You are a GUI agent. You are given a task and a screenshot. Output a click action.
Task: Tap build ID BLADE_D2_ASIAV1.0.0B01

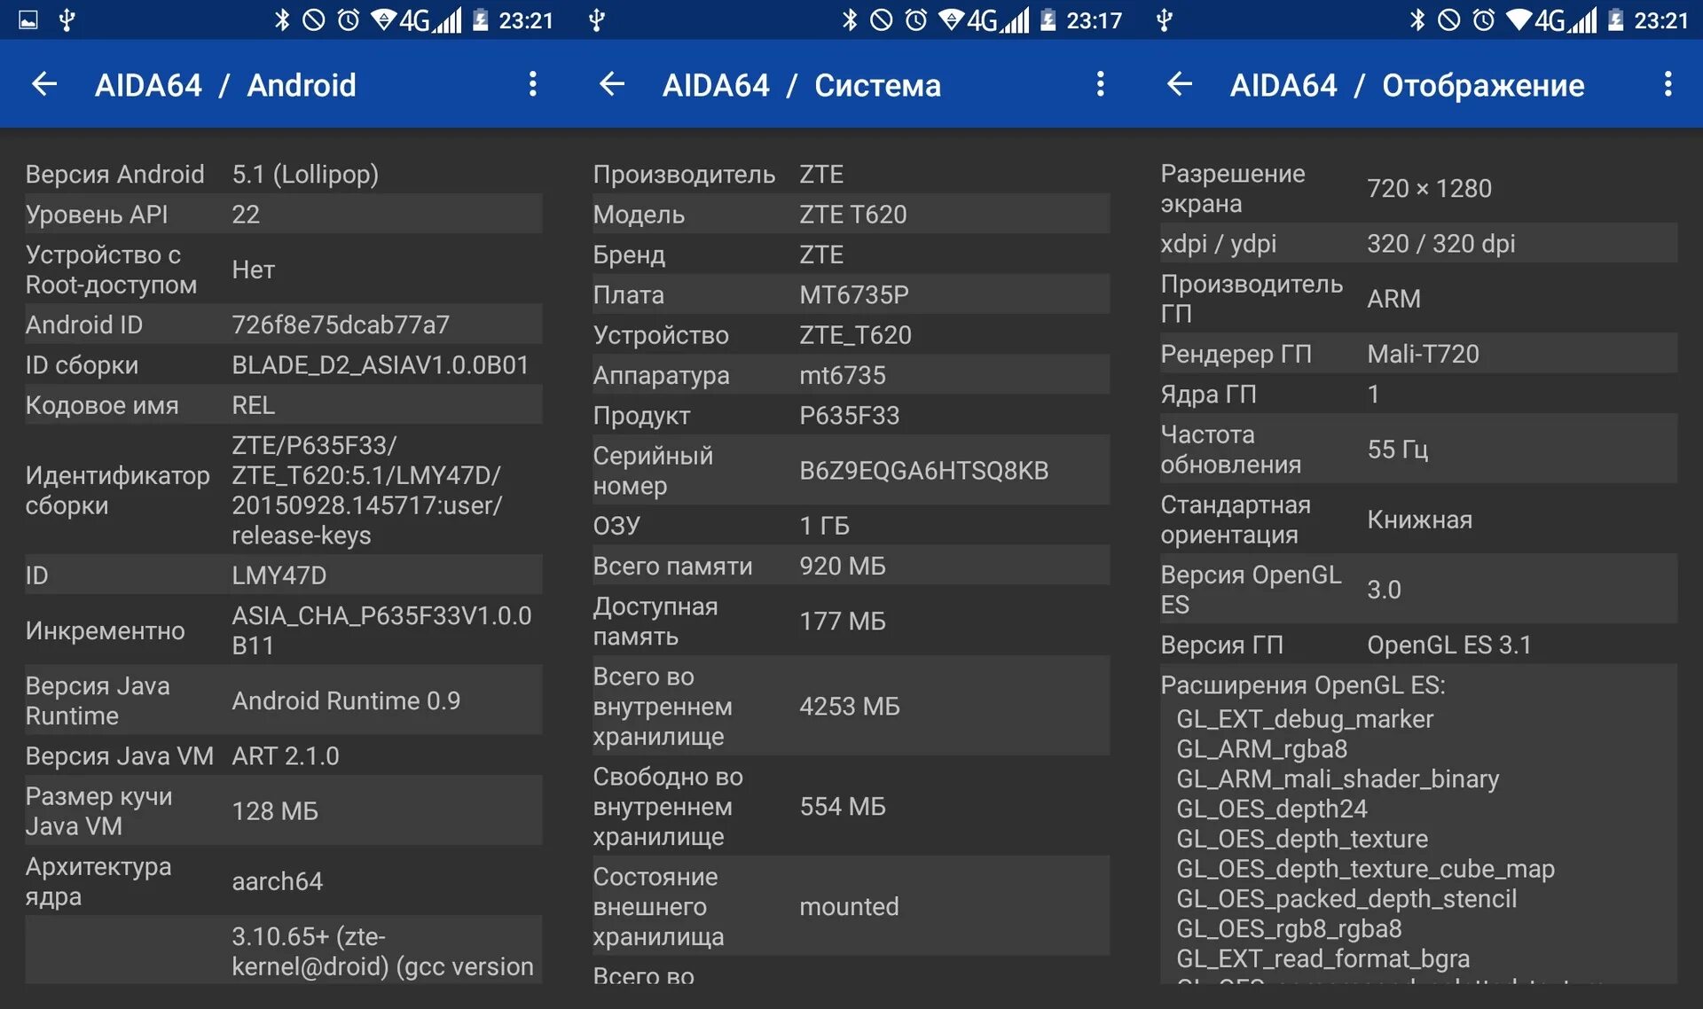click(x=381, y=365)
